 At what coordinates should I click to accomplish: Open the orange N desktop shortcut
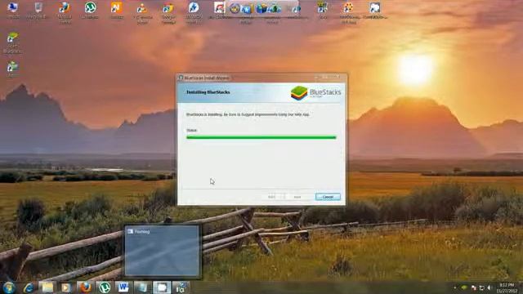pos(116,11)
